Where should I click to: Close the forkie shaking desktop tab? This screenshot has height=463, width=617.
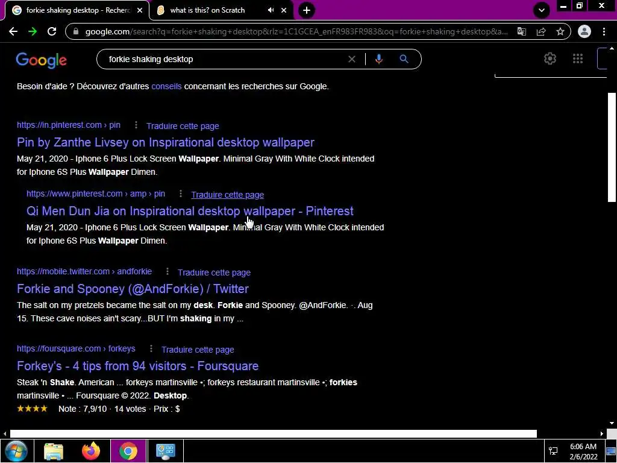[x=140, y=10]
